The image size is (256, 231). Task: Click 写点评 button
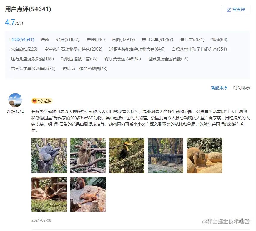pos(236,10)
